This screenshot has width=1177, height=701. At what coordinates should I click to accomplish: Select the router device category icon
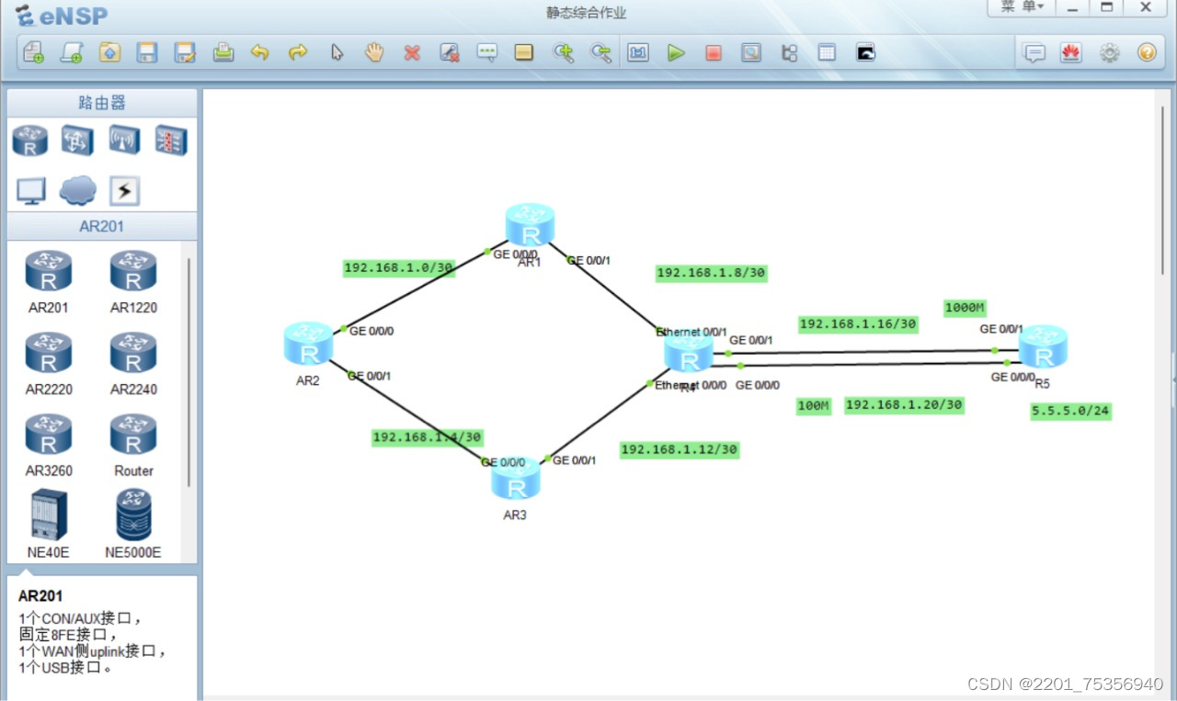pyautogui.click(x=30, y=141)
